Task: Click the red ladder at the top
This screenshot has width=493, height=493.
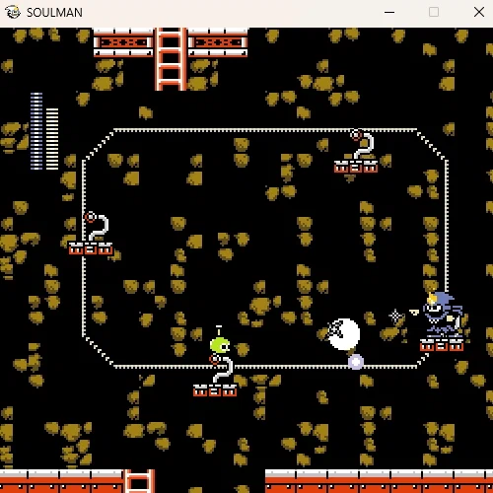Action: coord(171,59)
